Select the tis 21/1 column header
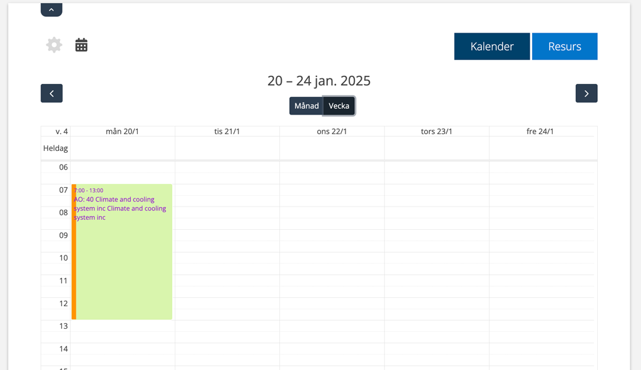Viewport: 641px width, 370px height. point(227,131)
